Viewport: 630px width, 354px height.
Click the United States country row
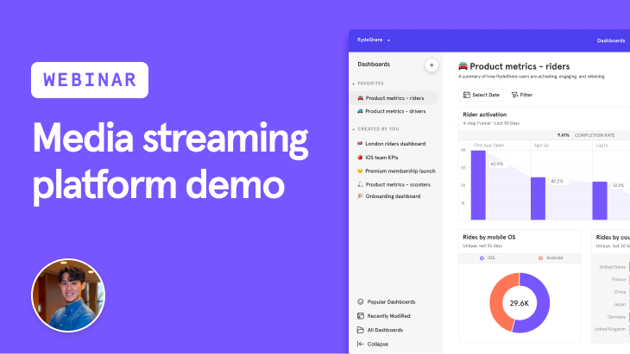tap(613, 267)
